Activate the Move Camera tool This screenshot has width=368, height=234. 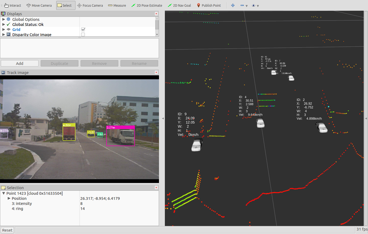39,5
